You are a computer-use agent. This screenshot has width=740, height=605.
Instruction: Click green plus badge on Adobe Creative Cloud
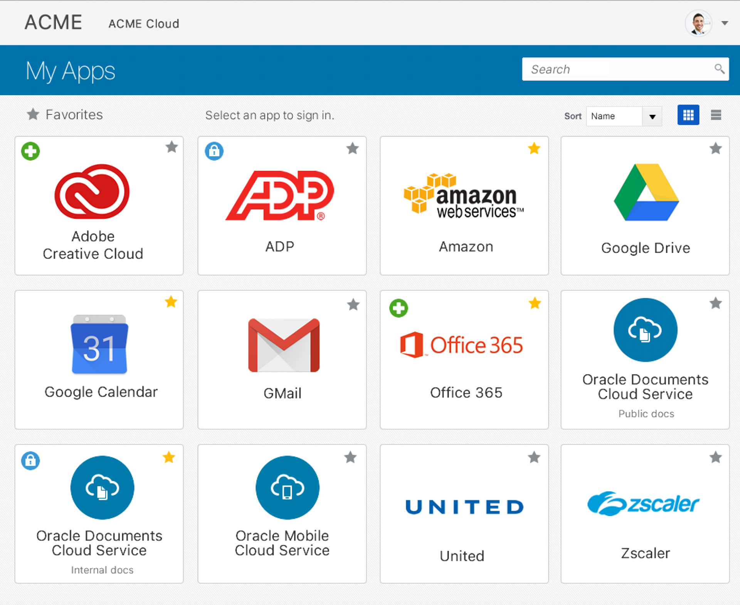[30, 151]
